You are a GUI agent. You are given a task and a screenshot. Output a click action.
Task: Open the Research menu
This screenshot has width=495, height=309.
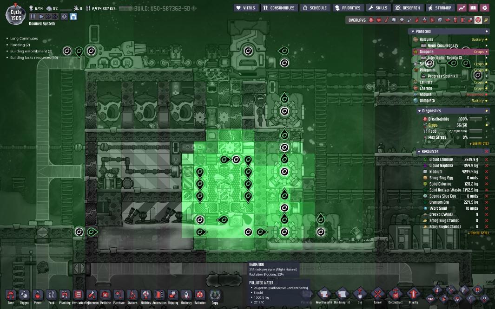pyautogui.click(x=408, y=8)
